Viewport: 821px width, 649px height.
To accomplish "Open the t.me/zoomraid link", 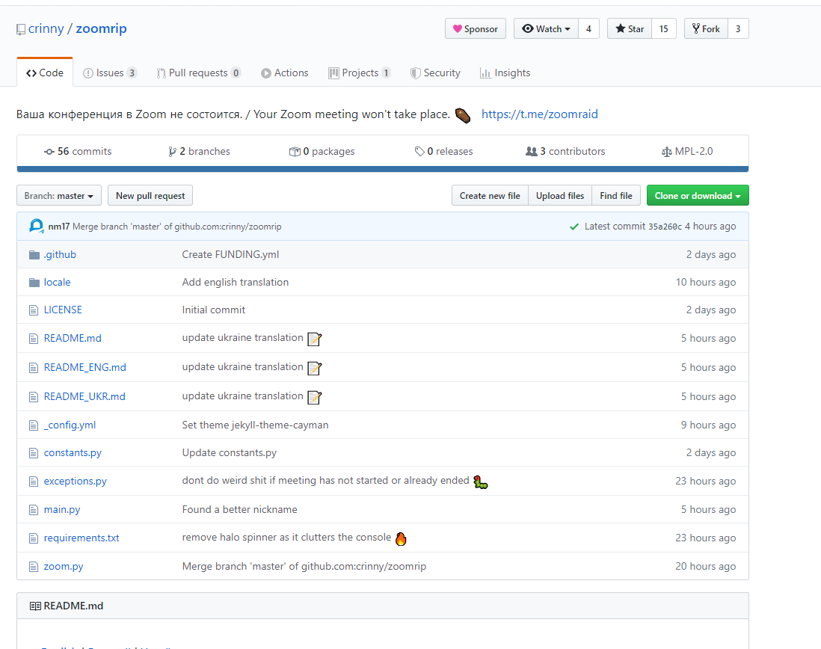I will coord(539,114).
